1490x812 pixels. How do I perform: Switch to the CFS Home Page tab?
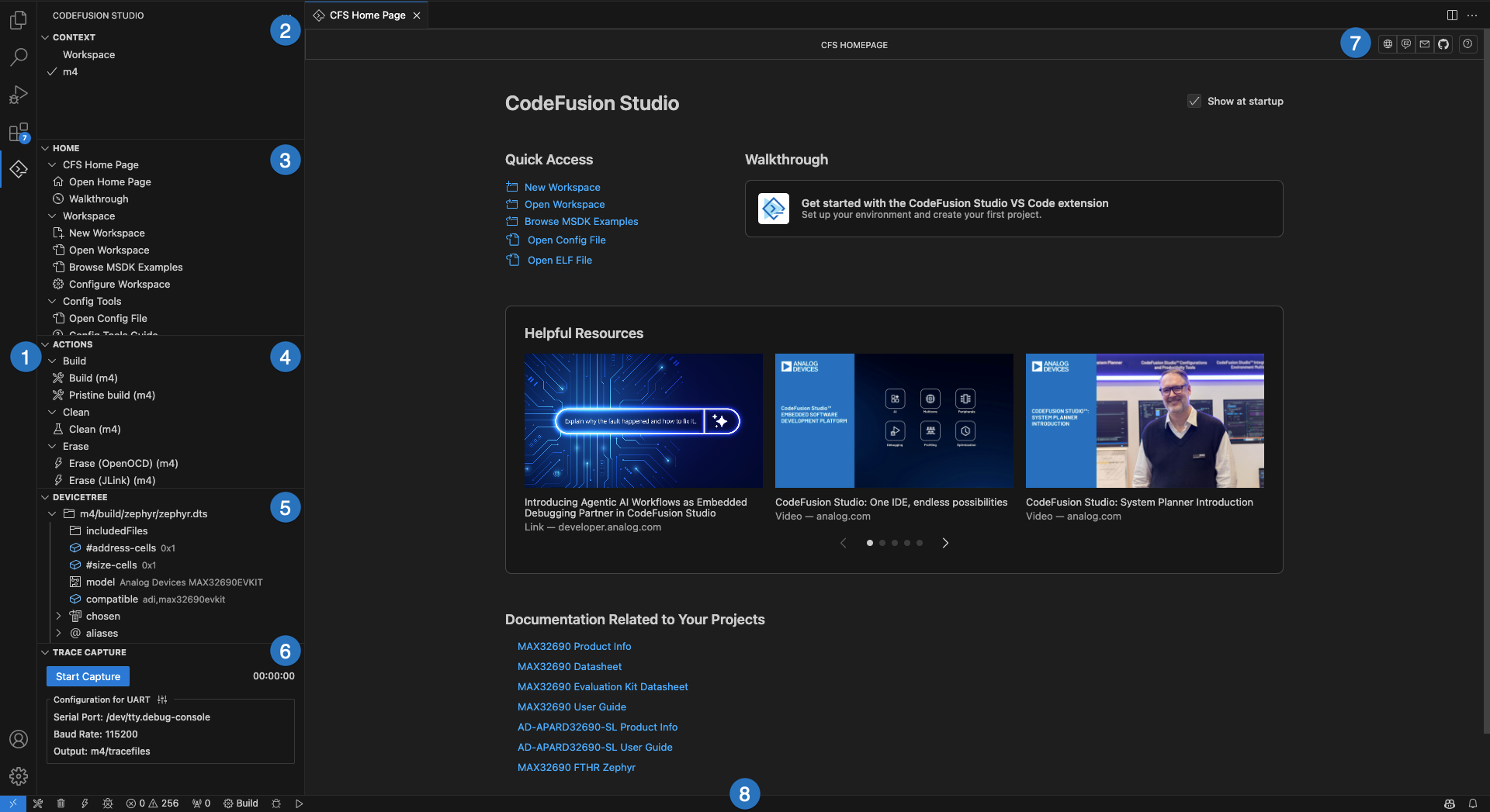367,15
